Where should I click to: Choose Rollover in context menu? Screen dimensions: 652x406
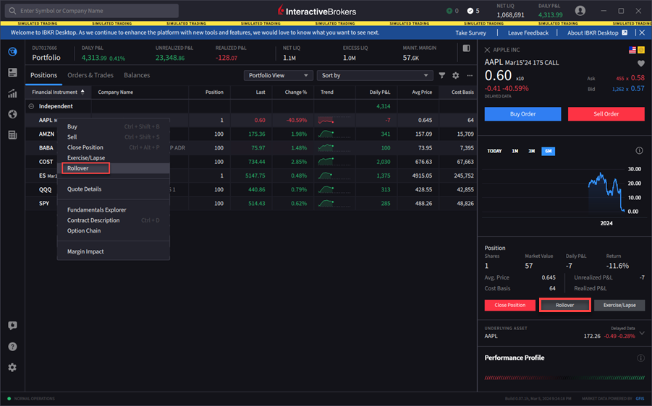tap(113, 168)
